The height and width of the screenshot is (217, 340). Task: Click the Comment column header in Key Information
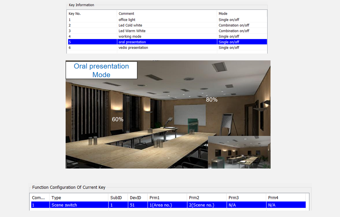pyautogui.click(x=167, y=14)
